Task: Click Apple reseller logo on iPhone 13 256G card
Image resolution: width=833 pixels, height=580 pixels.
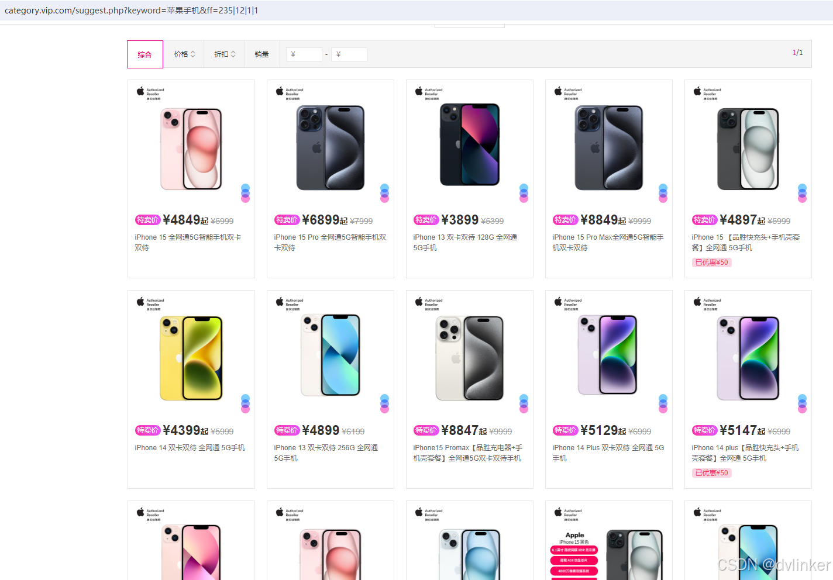Action: click(x=290, y=304)
